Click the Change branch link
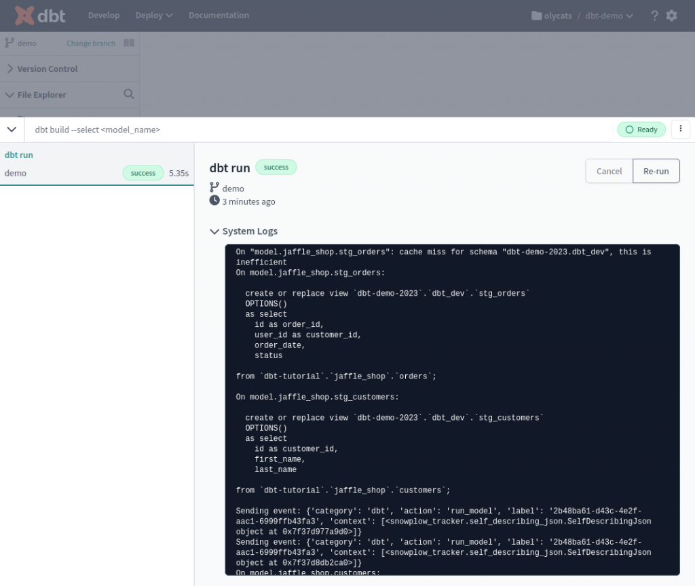Image resolution: width=695 pixels, height=586 pixels. click(x=91, y=43)
